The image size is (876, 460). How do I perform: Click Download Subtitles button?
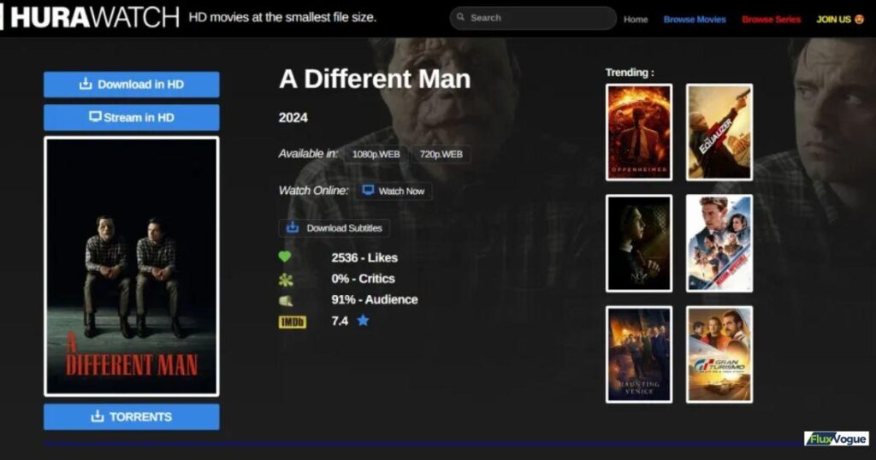tap(334, 227)
